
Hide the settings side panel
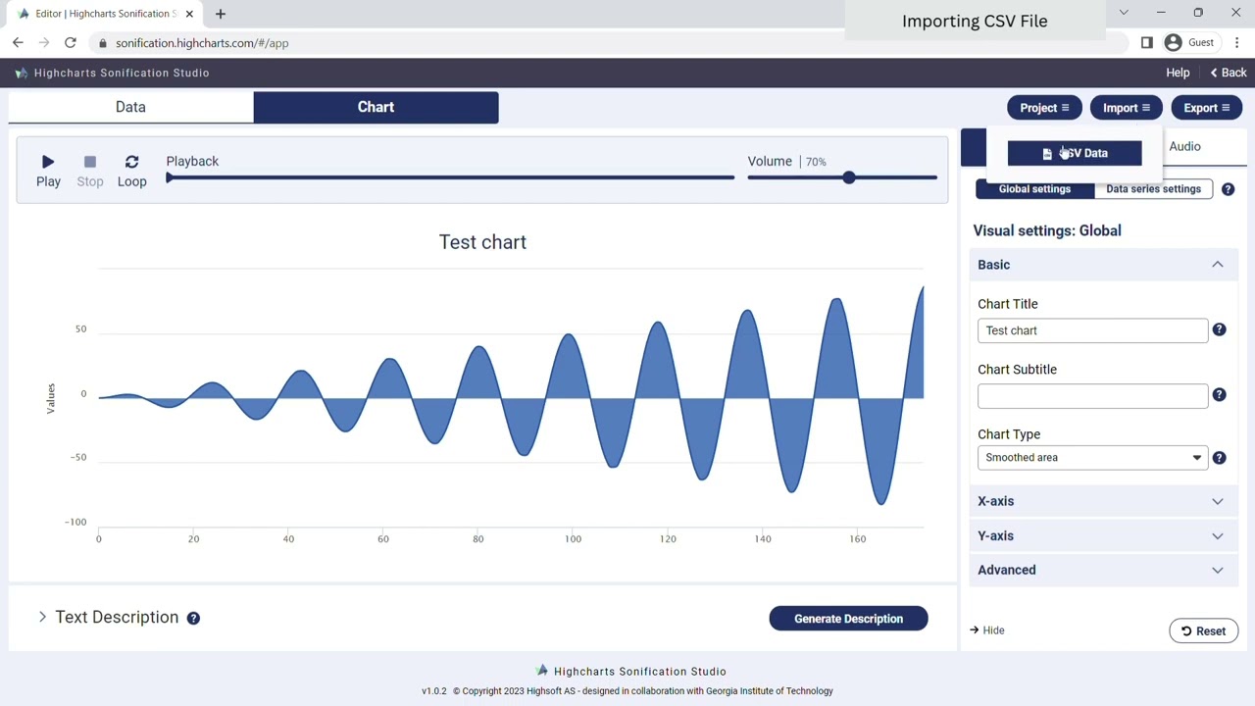986,630
